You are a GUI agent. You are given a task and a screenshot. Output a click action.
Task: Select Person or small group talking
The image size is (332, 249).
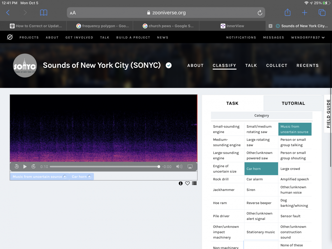coord(295,142)
